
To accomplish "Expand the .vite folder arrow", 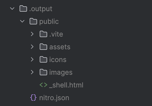I will 32,34.
